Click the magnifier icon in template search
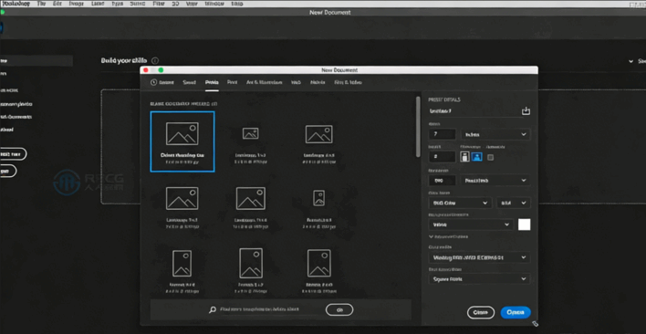Image resolution: width=646 pixels, height=334 pixels. (x=213, y=309)
